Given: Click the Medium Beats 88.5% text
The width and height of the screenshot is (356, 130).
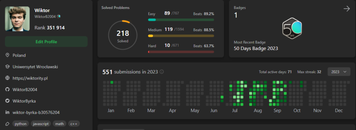Looking at the screenshot, I should tap(204, 30).
